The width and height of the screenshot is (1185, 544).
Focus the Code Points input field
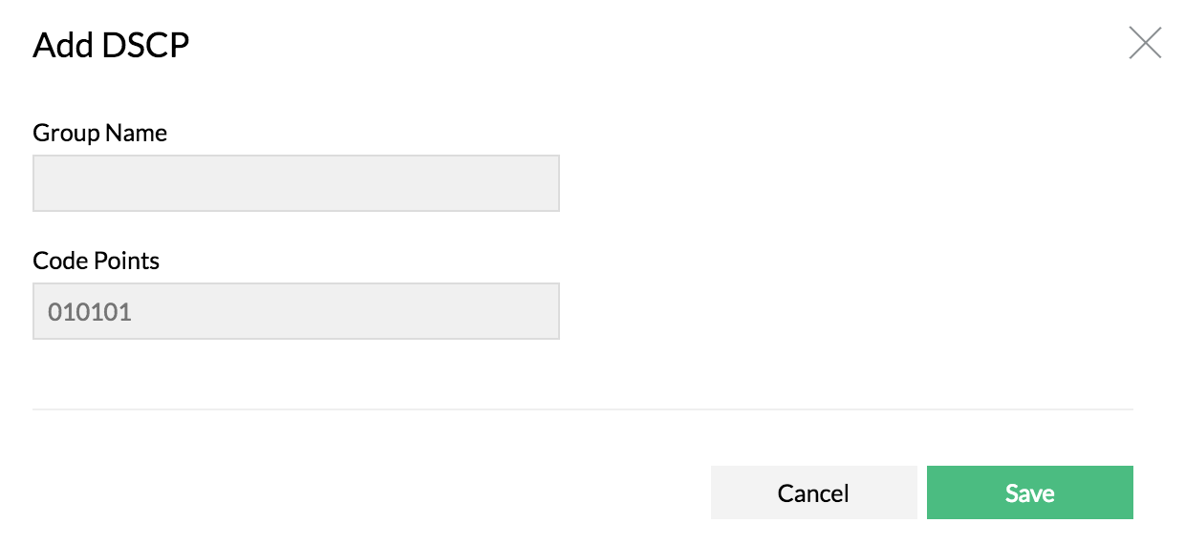click(295, 311)
